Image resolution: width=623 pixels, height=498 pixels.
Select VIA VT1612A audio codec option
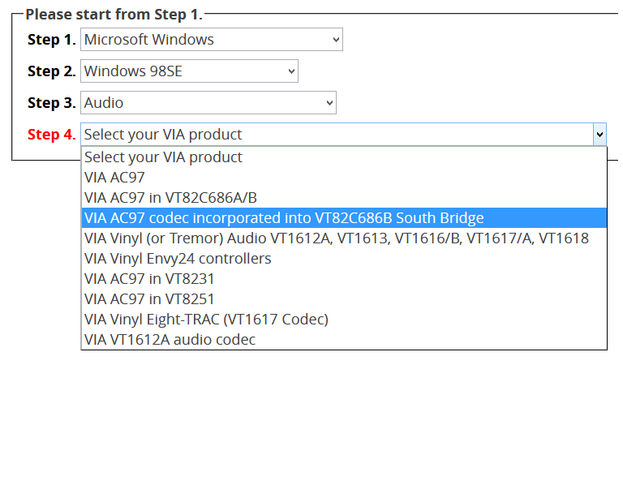(170, 340)
